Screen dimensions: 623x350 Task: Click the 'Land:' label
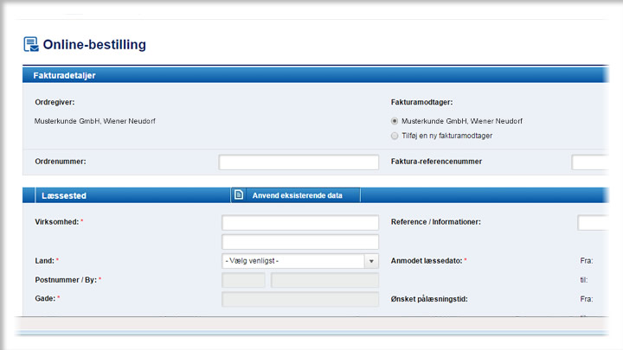click(44, 261)
